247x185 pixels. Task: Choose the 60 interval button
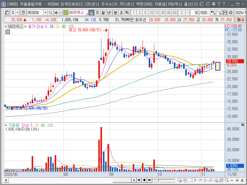pyautogui.click(x=174, y=13)
